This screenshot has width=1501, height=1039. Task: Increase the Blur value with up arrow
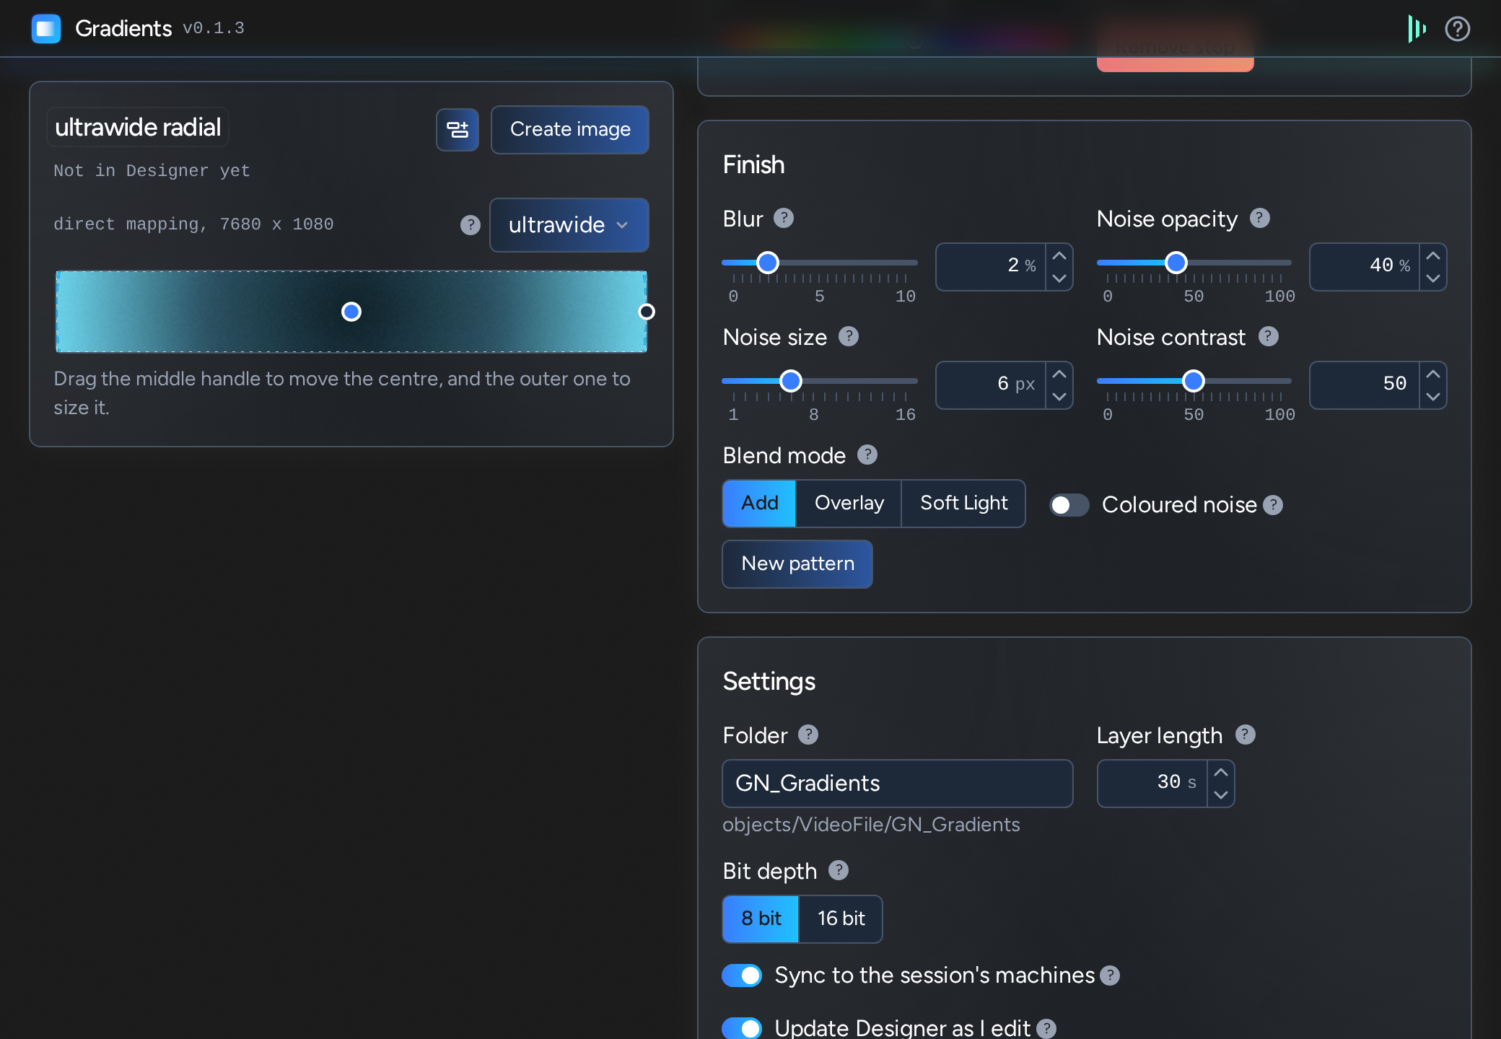[1059, 255]
